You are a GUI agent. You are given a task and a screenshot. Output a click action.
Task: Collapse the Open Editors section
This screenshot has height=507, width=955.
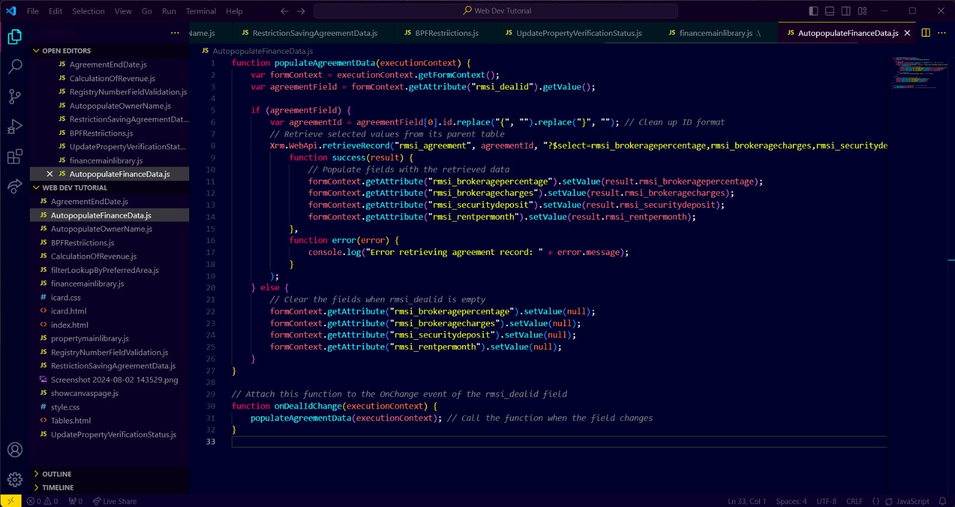[x=66, y=51]
